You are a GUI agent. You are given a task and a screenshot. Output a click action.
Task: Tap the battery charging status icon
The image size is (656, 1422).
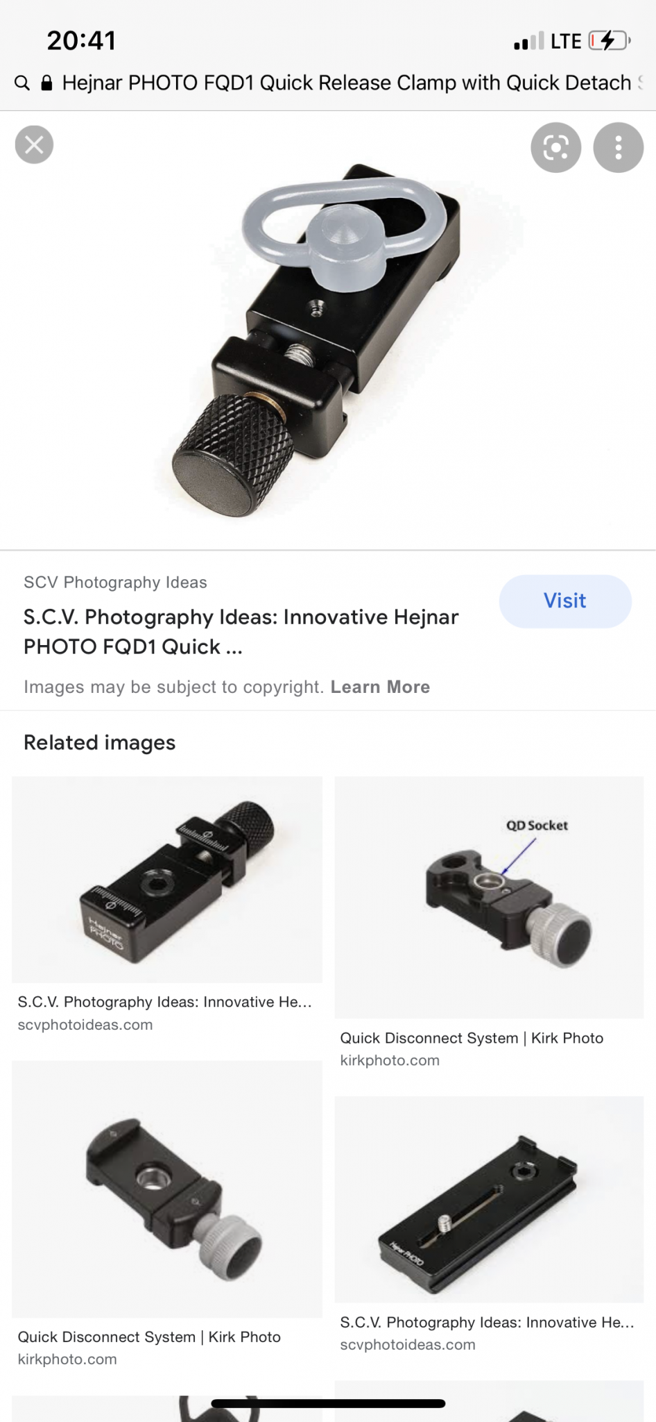click(x=610, y=41)
